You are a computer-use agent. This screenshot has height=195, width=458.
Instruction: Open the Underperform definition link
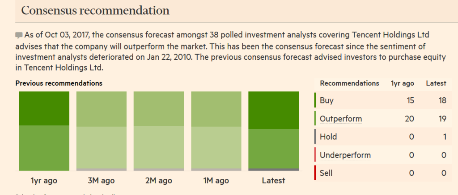(345, 155)
